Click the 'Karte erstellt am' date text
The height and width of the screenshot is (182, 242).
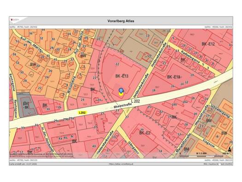click(x=23, y=164)
